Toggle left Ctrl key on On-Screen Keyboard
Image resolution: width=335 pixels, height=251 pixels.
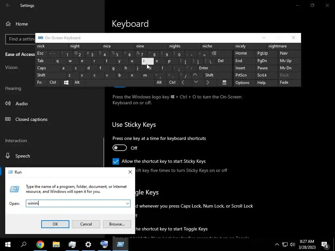tap(54, 82)
